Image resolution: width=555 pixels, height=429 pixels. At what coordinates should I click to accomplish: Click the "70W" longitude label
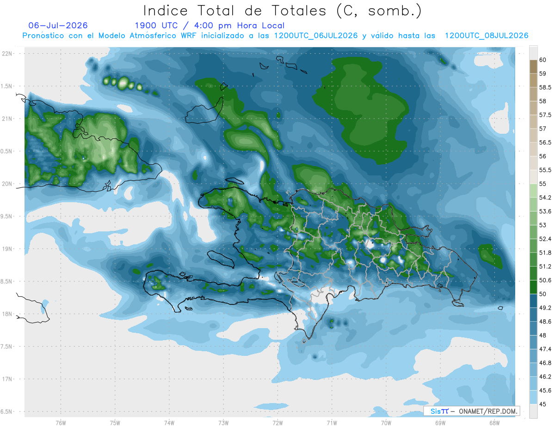386,423
